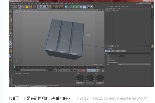Add a camera object
The width and height of the screenshot is (155, 103).
88,7
